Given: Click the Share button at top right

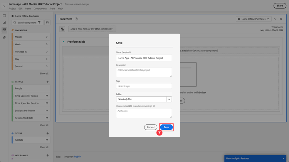Looking at the screenshot, I should coord(280,6).
